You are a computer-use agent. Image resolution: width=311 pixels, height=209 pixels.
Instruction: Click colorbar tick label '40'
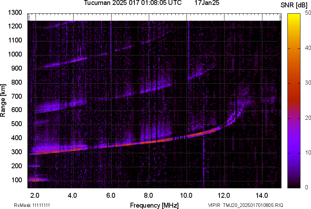point(307,48)
